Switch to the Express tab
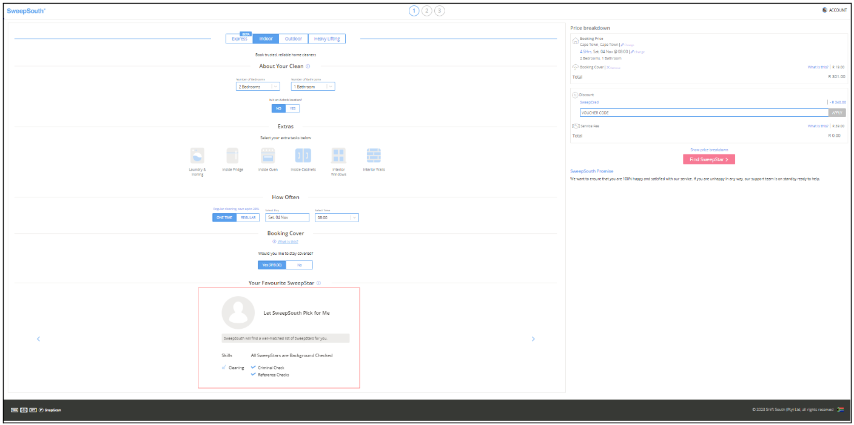This screenshot has width=854, height=425. pos(240,39)
